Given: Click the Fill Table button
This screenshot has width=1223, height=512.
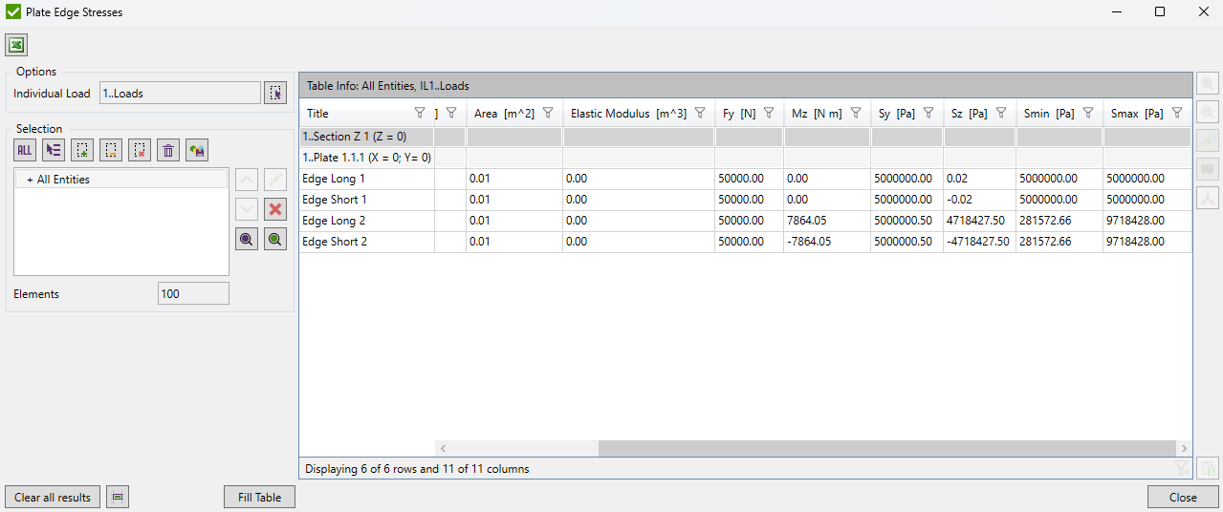Looking at the screenshot, I should [x=259, y=497].
